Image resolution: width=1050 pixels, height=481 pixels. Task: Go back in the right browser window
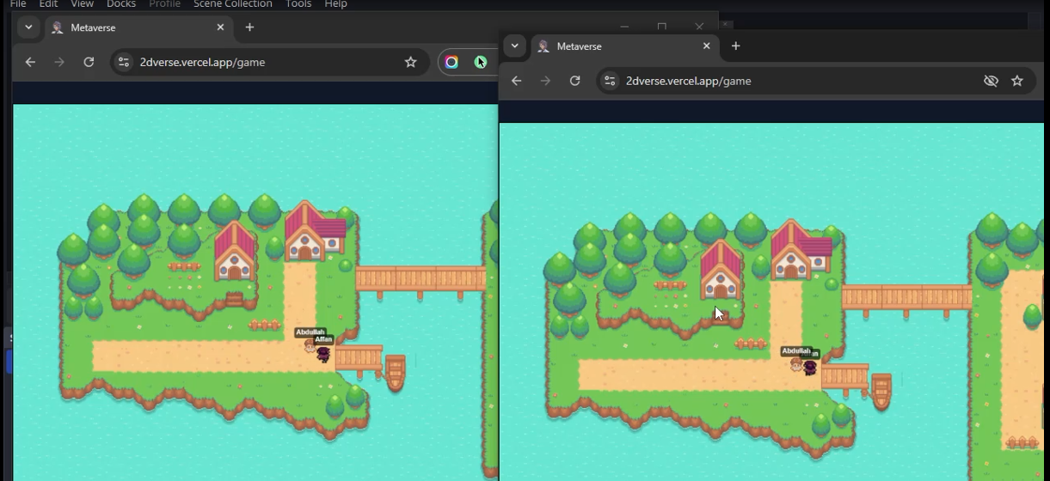pyautogui.click(x=516, y=81)
